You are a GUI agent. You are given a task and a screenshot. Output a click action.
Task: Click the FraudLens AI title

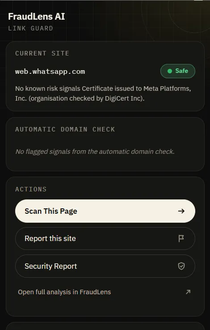pos(36,17)
